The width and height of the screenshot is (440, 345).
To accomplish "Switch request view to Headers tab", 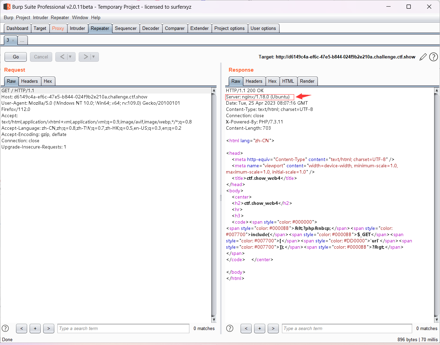I will click(29, 81).
